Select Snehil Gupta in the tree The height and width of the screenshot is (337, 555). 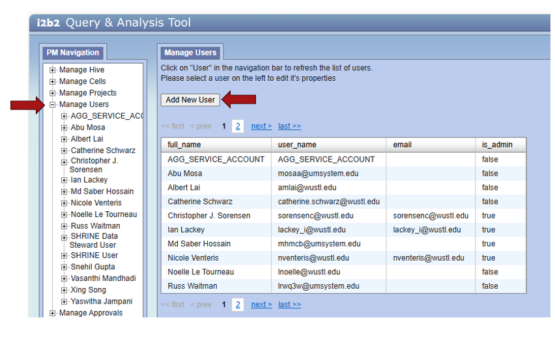(x=92, y=267)
